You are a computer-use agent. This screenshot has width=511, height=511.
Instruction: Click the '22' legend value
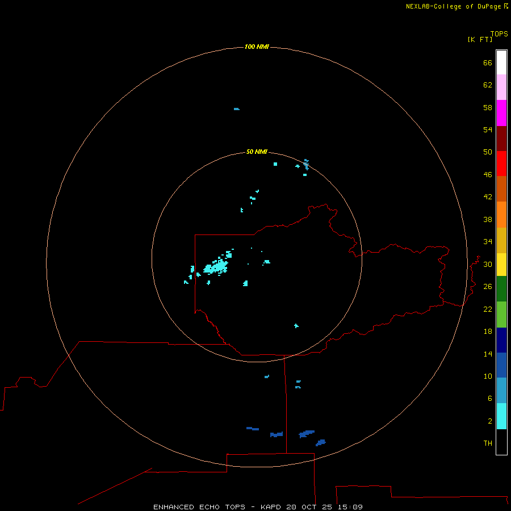click(488, 309)
